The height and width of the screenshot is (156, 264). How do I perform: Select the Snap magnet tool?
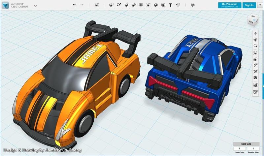point(178,5)
